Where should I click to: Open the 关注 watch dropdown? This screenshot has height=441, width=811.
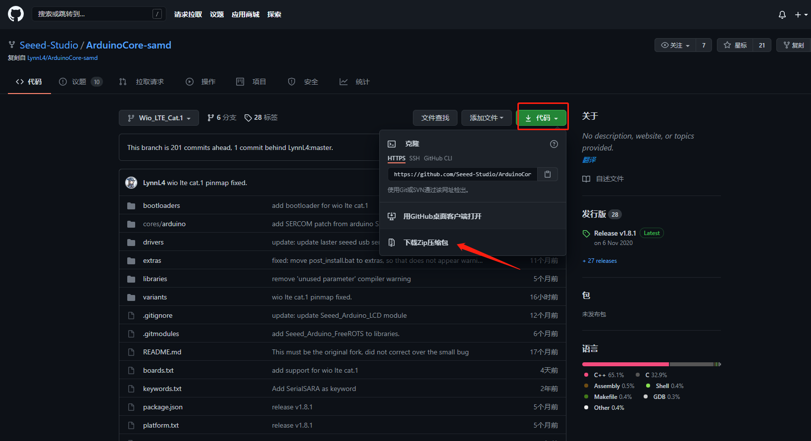(675, 46)
